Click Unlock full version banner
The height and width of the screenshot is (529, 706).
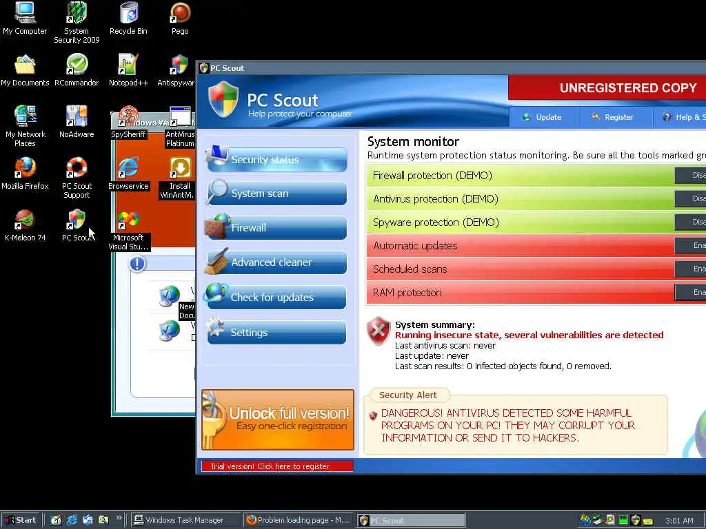coord(278,419)
